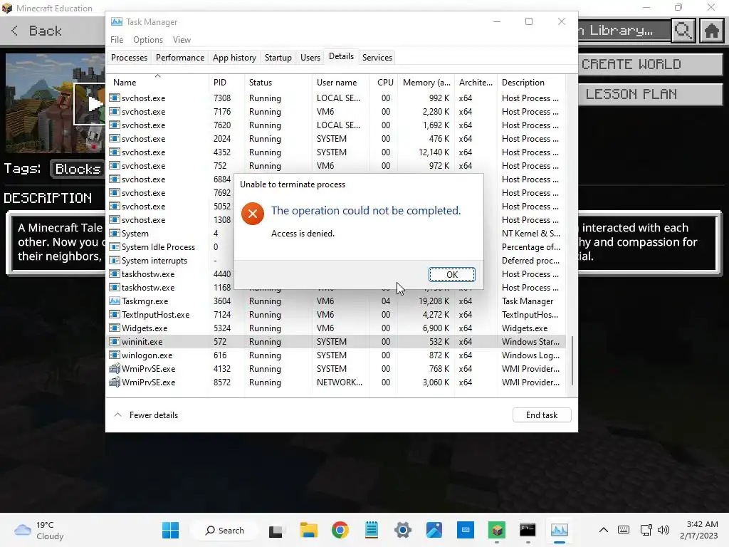Screen dimensions: 729x547
Task: Select the Taskmgr.exe process
Action: point(336,301)
